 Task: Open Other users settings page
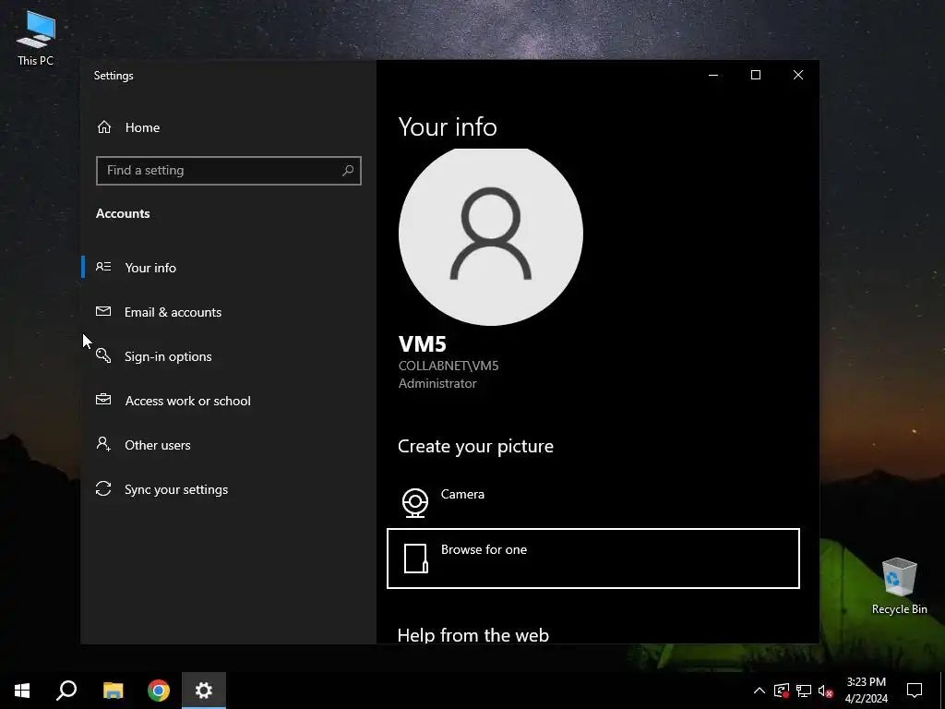[x=229, y=445]
